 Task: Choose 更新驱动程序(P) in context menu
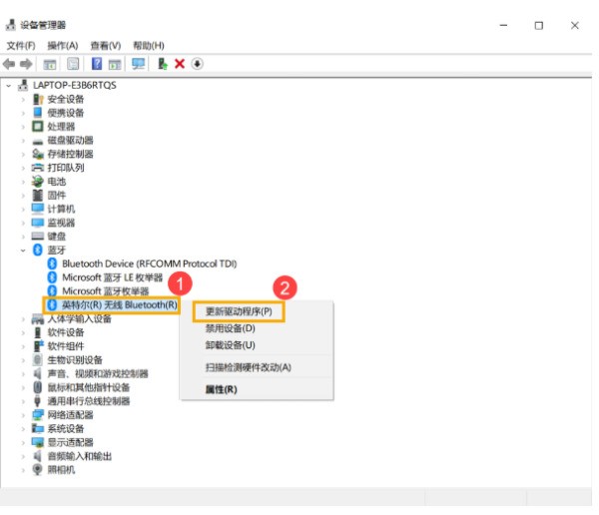tap(239, 311)
